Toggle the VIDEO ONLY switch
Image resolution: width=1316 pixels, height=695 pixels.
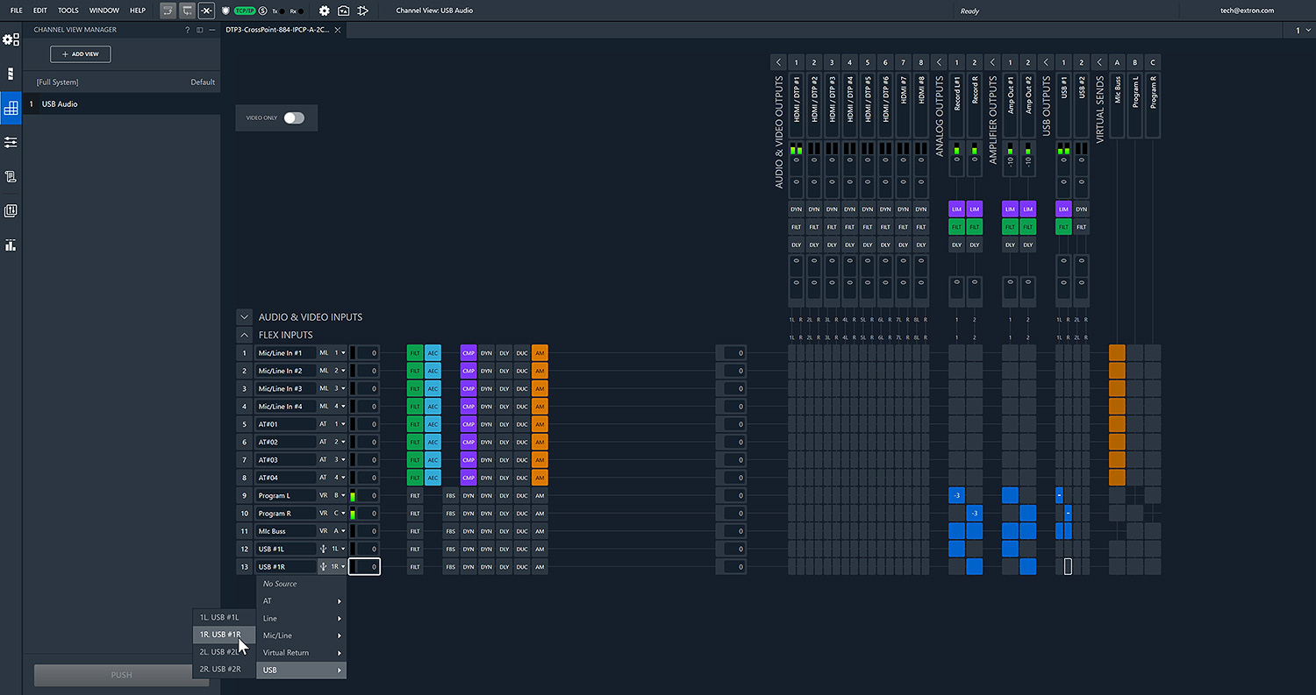[x=294, y=117]
